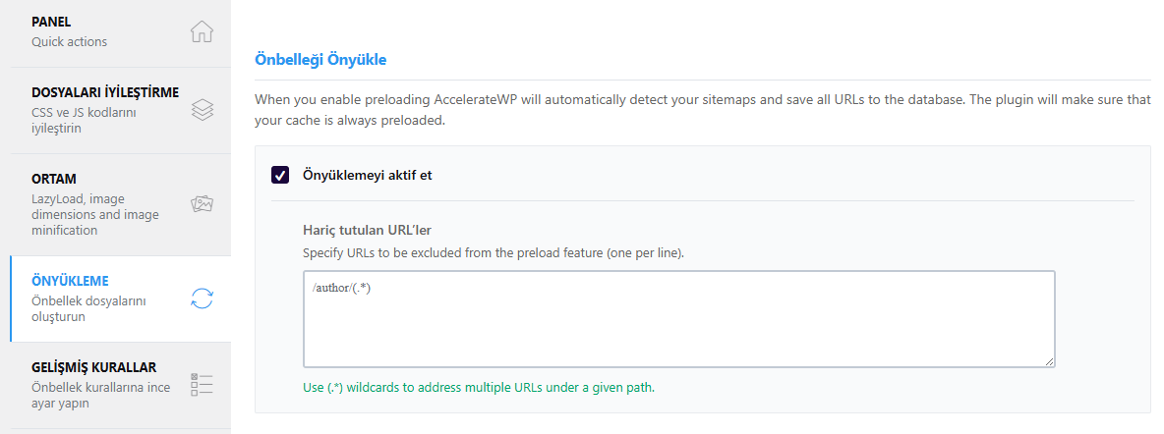Click the textarea resize handle corner

[1049, 361]
